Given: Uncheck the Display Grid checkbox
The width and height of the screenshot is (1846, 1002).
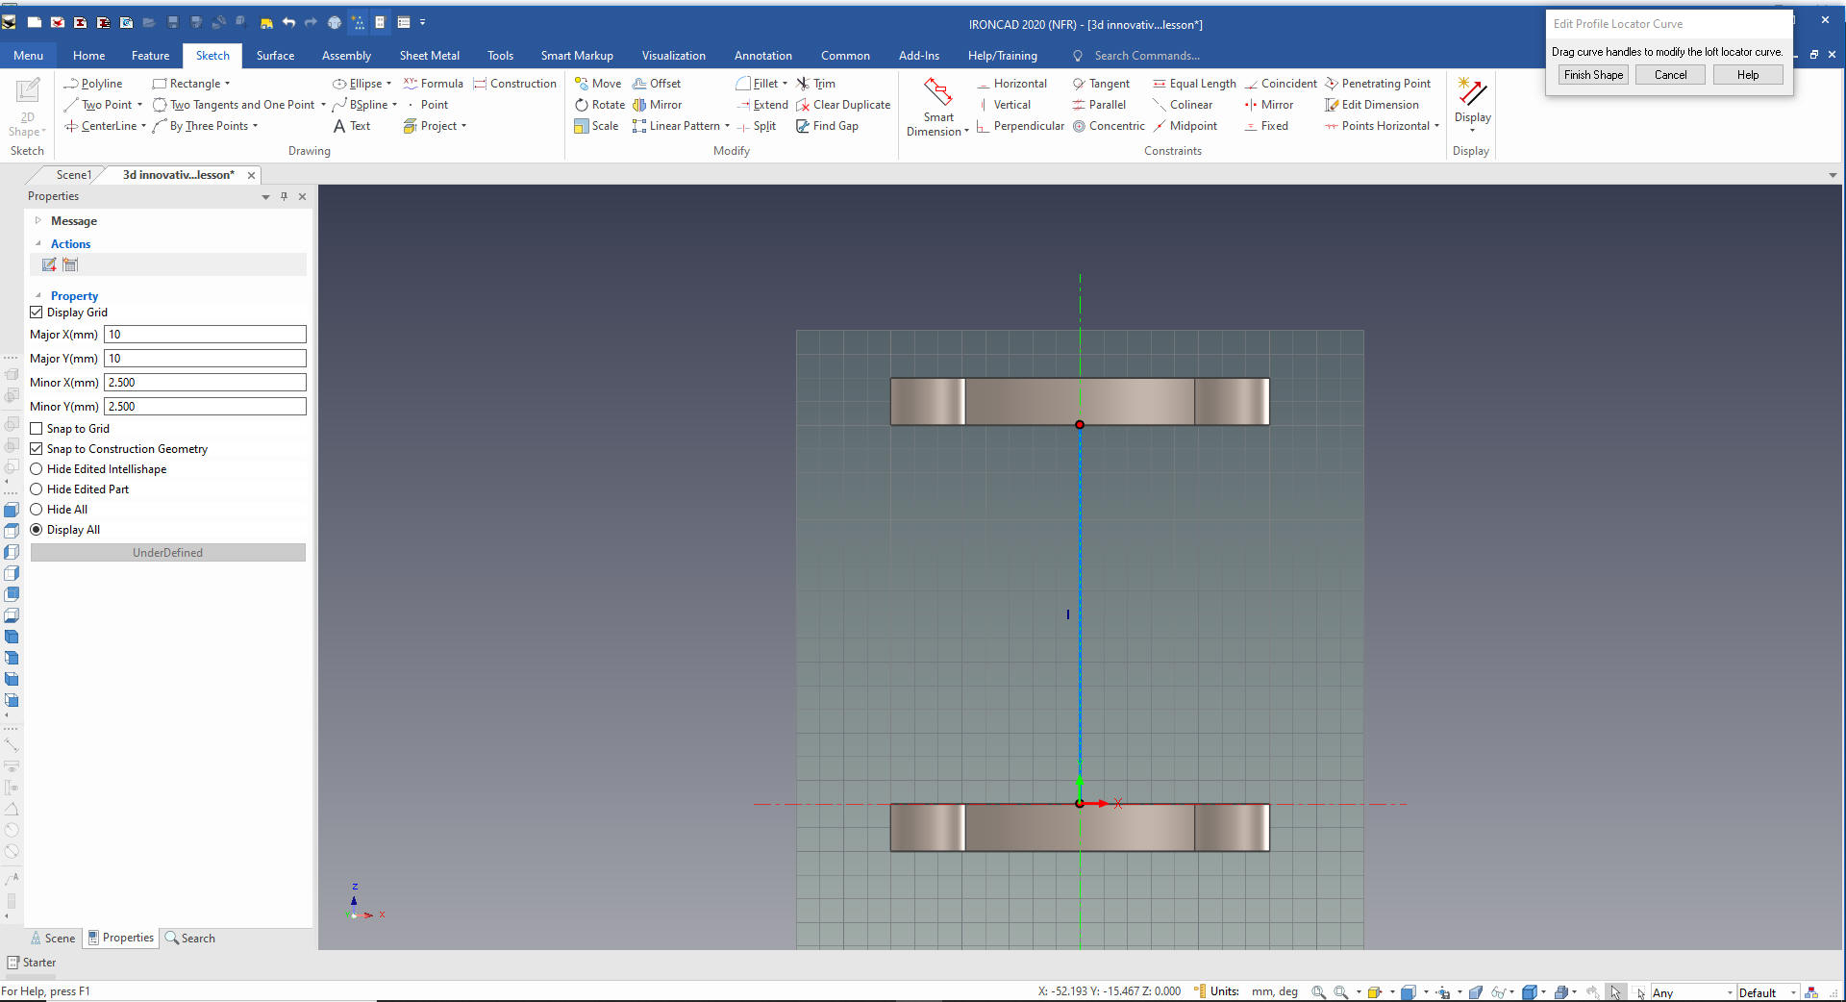Looking at the screenshot, I should click(x=37, y=313).
